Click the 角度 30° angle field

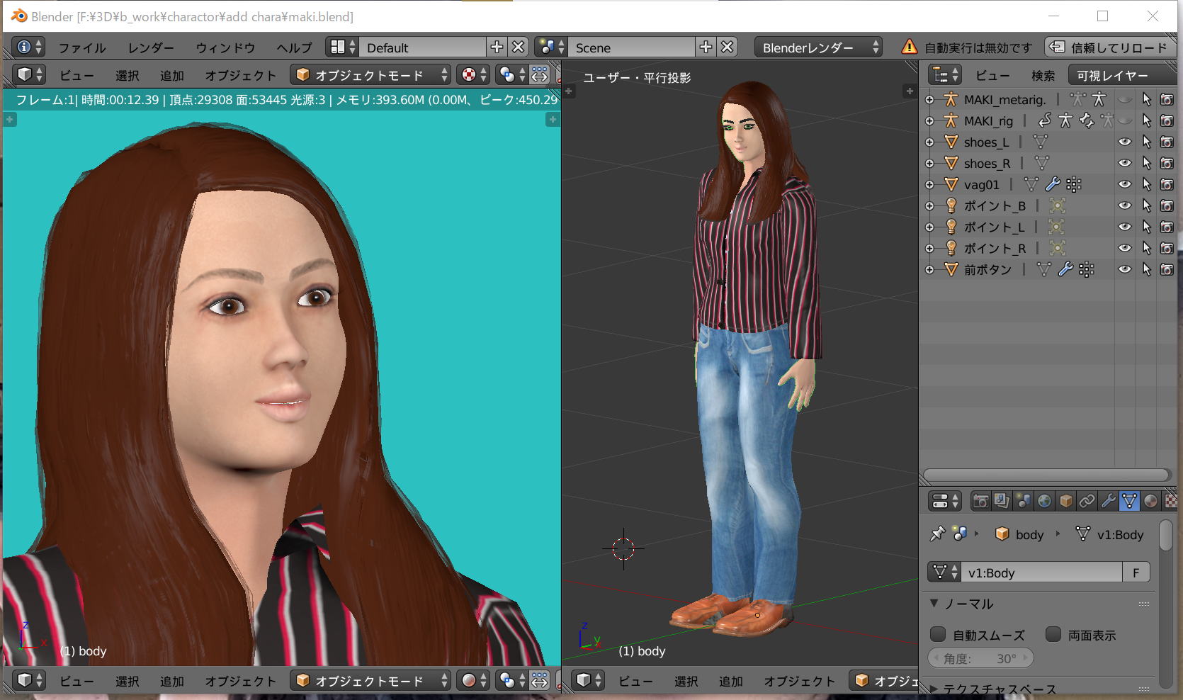click(x=980, y=659)
